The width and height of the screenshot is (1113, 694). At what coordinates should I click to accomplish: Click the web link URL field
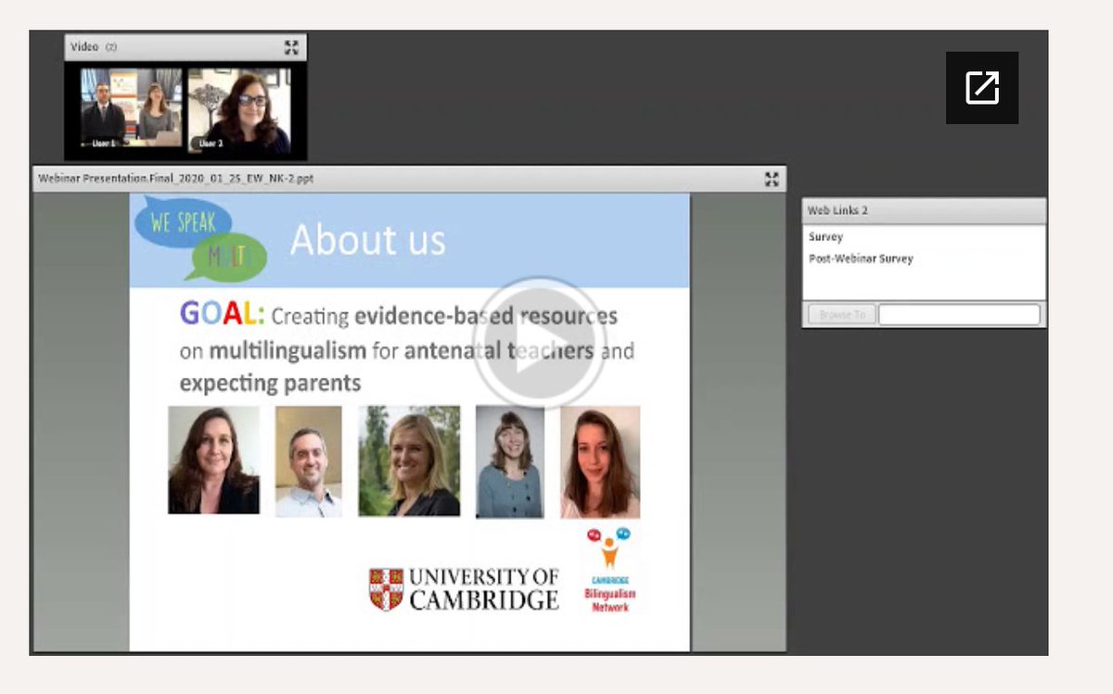click(x=959, y=315)
